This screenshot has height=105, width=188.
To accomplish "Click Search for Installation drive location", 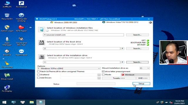I will point(137,62).
